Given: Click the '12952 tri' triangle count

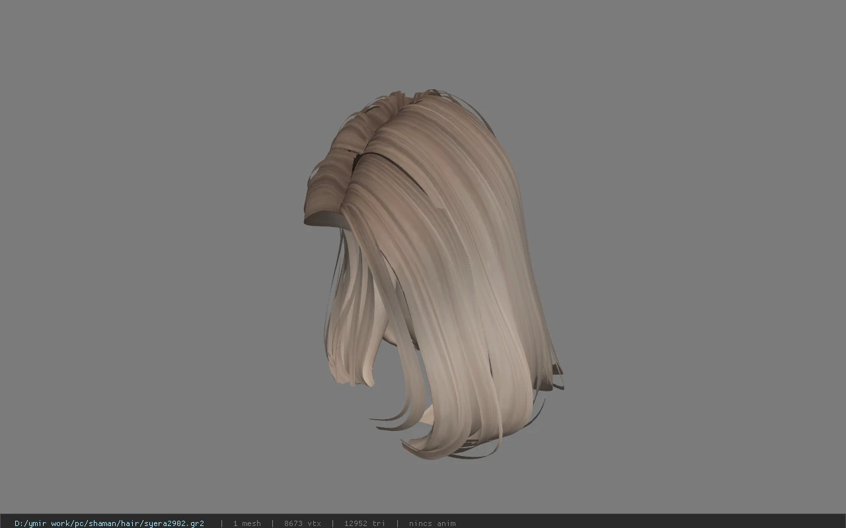Looking at the screenshot, I should 364,523.
